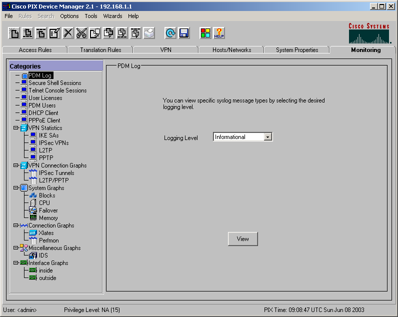Select PPPoE Client in the tree
Viewport: 398px width, 317px height.
[x=44, y=120]
